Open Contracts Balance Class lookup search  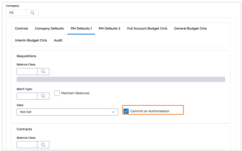(x=43, y=145)
